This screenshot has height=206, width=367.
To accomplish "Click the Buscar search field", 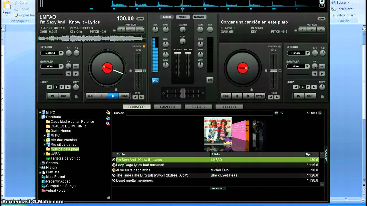I will click(x=199, y=113).
